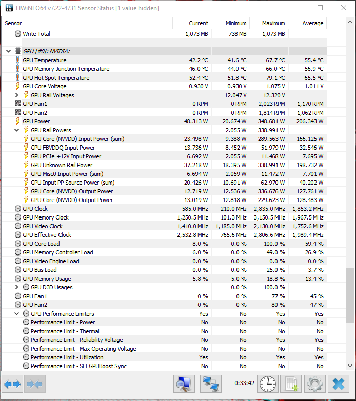Select the GPU PCIe +12V Input Power row
This screenshot has width=356, height=401.
click(x=164, y=156)
